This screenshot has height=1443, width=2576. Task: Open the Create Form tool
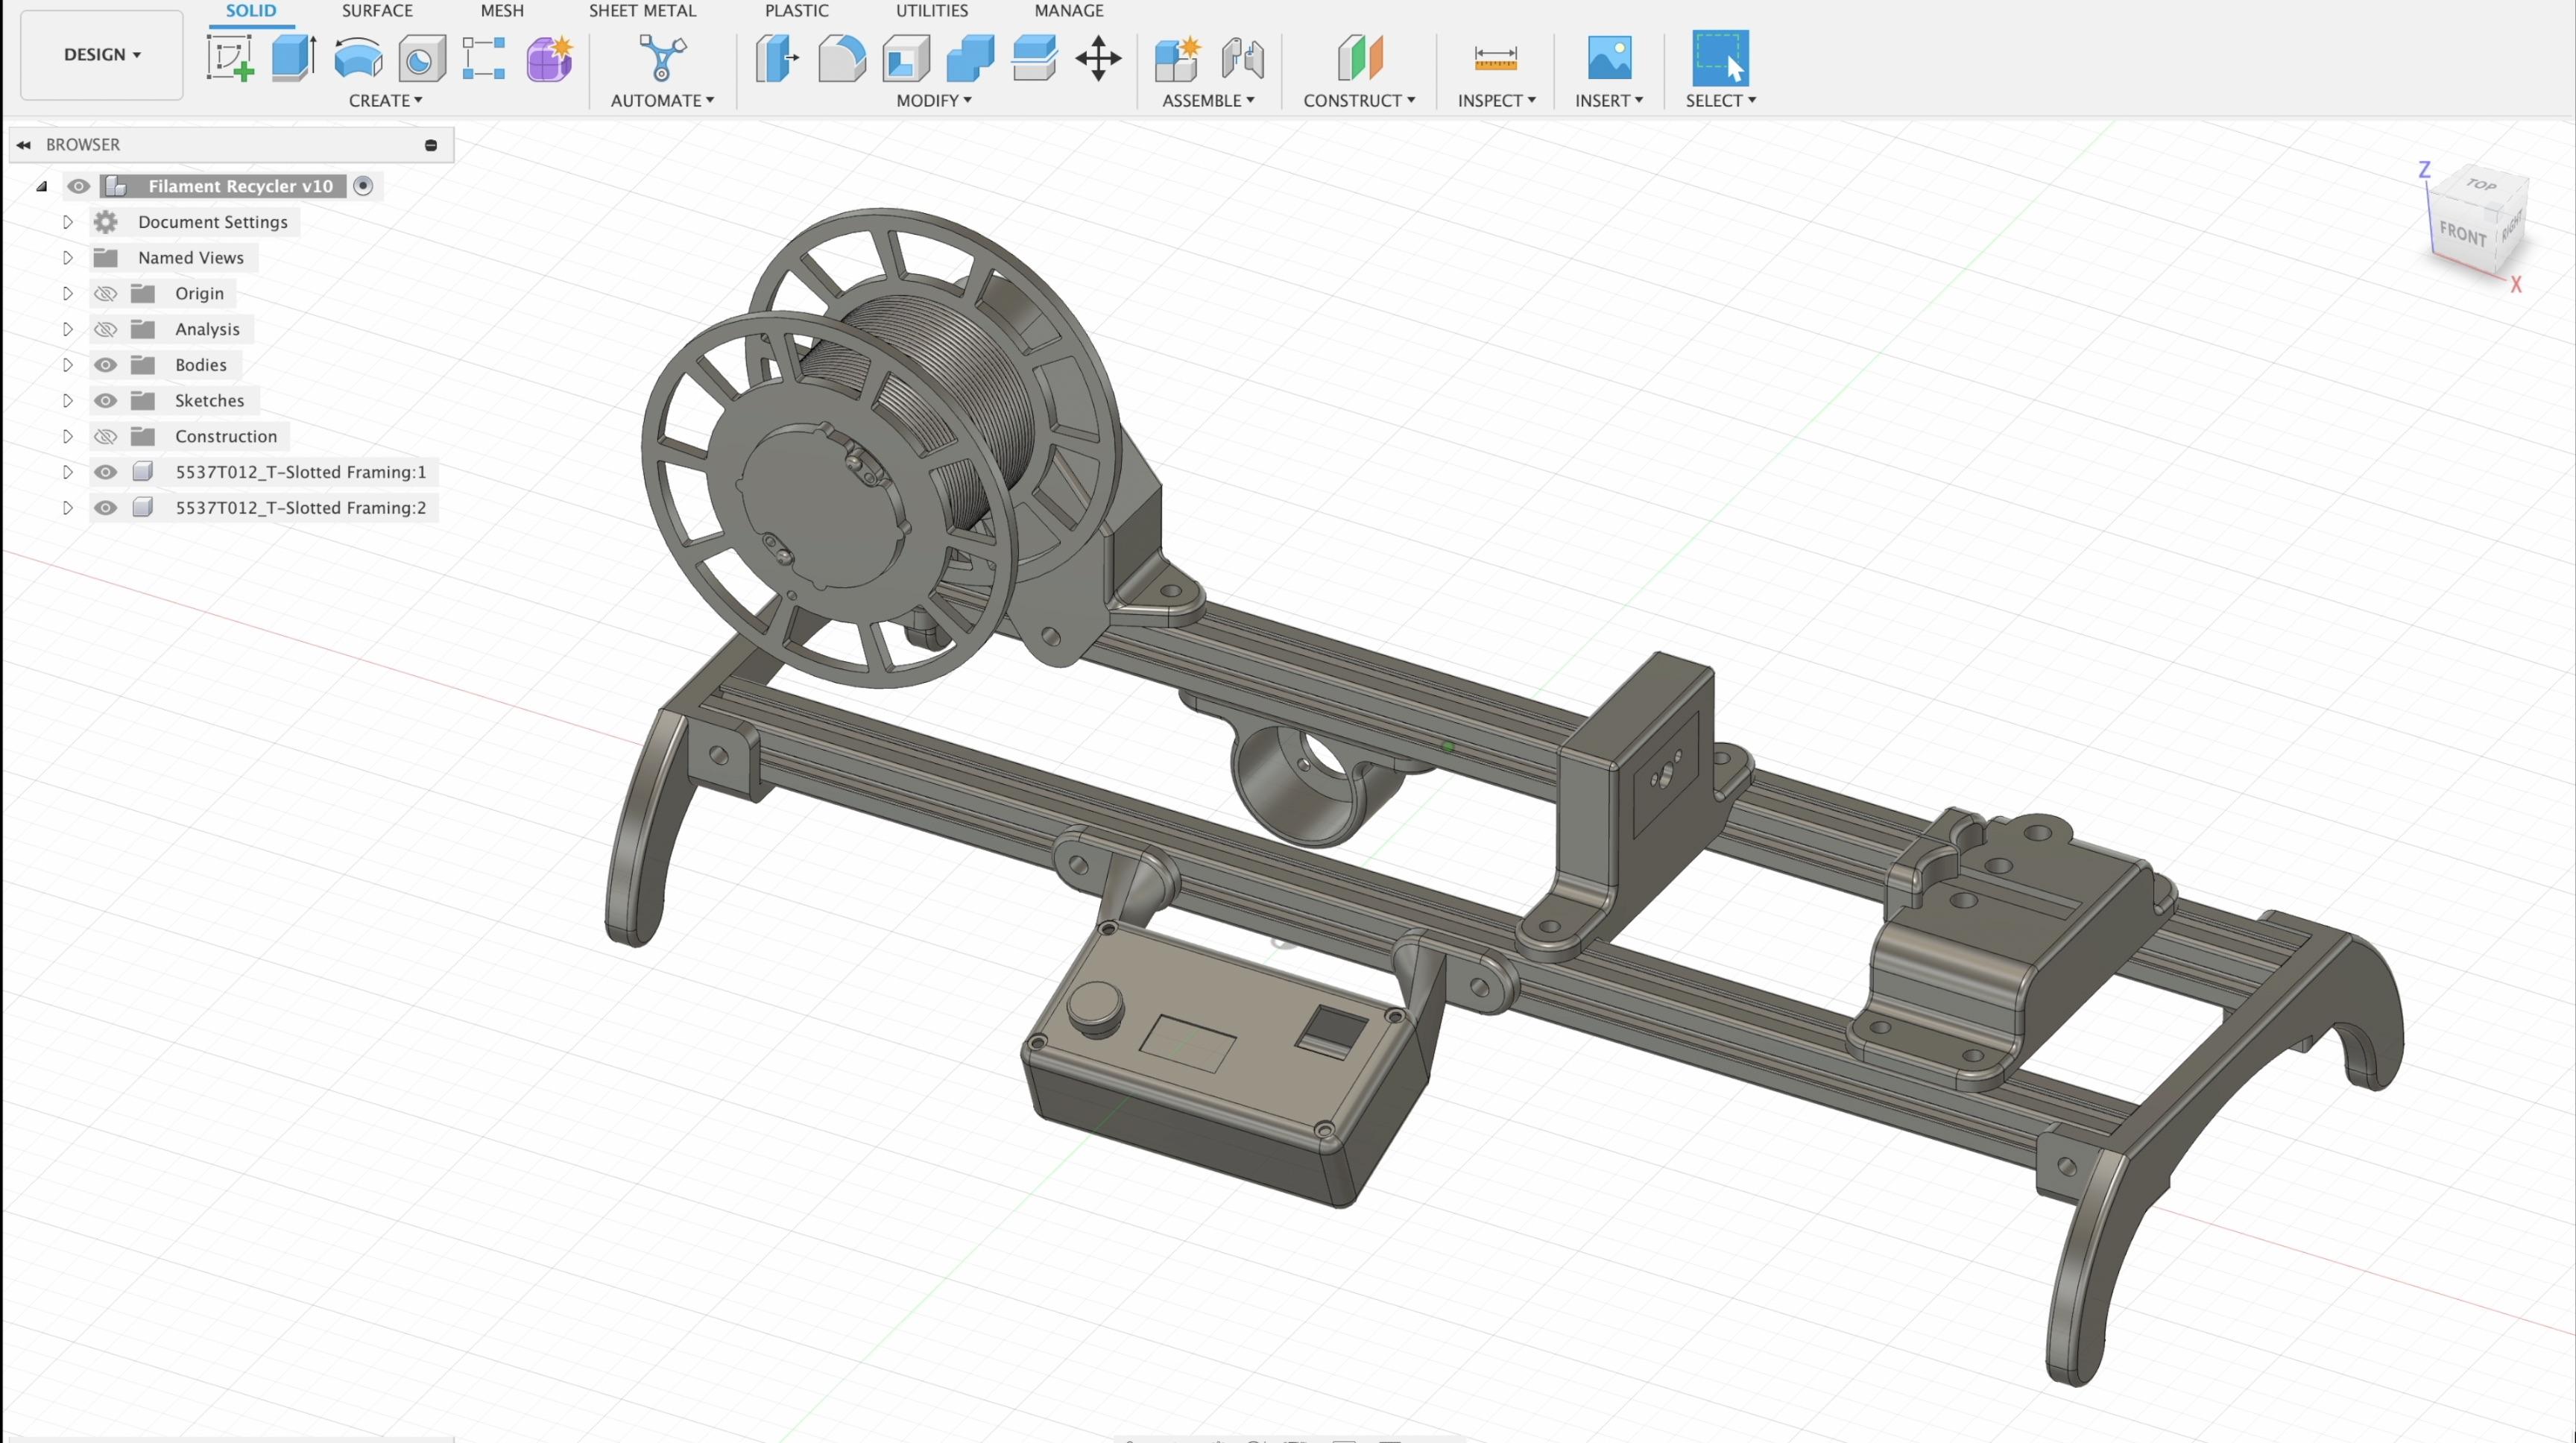pyautogui.click(x=549, y=58)
